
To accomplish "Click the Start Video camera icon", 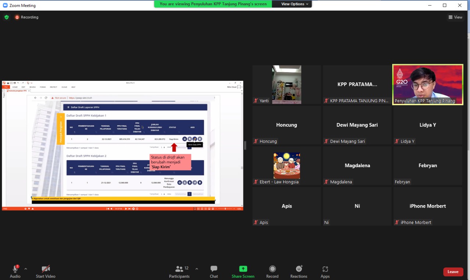I will (x=46, y=269).
